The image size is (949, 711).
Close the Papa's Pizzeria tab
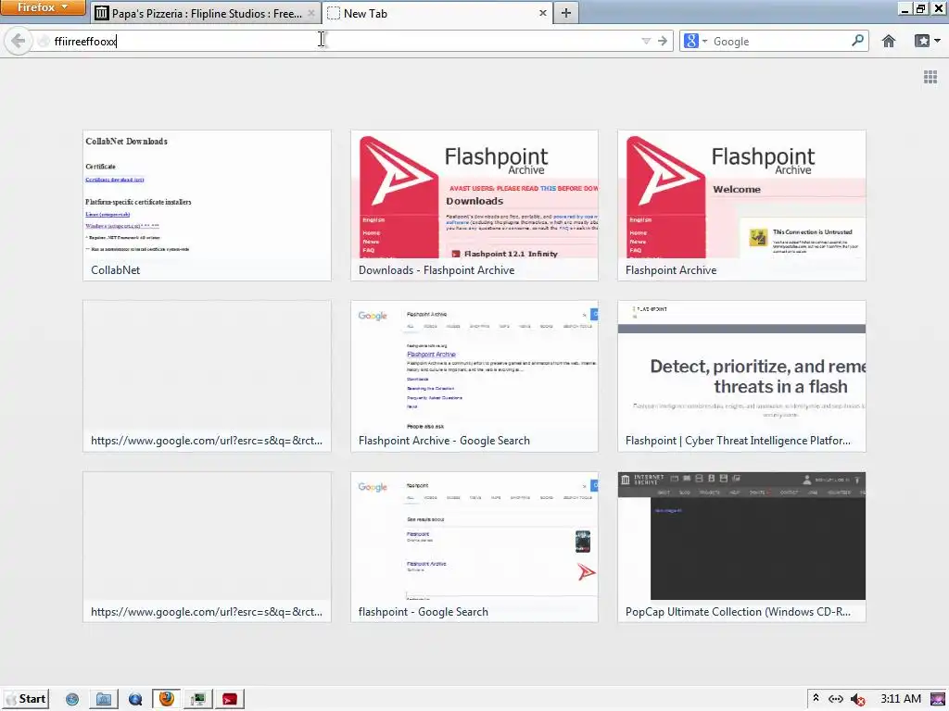310,13
